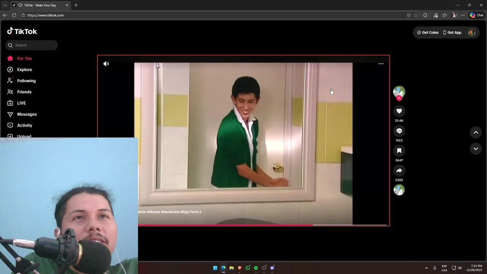
Task: Follow the creator with the red plus badge
Action: click(x=399, y=98)
